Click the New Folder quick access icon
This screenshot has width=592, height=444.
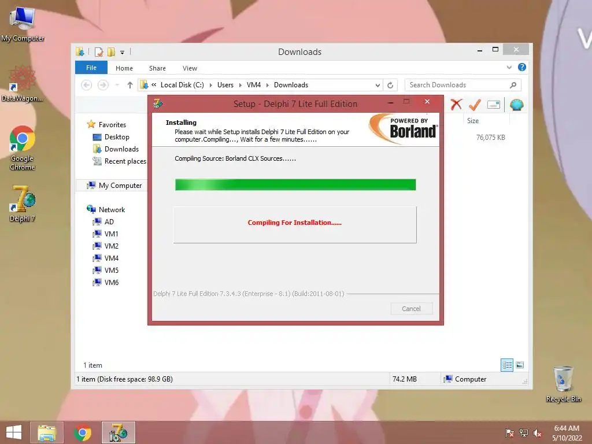[x=111, y=51]
